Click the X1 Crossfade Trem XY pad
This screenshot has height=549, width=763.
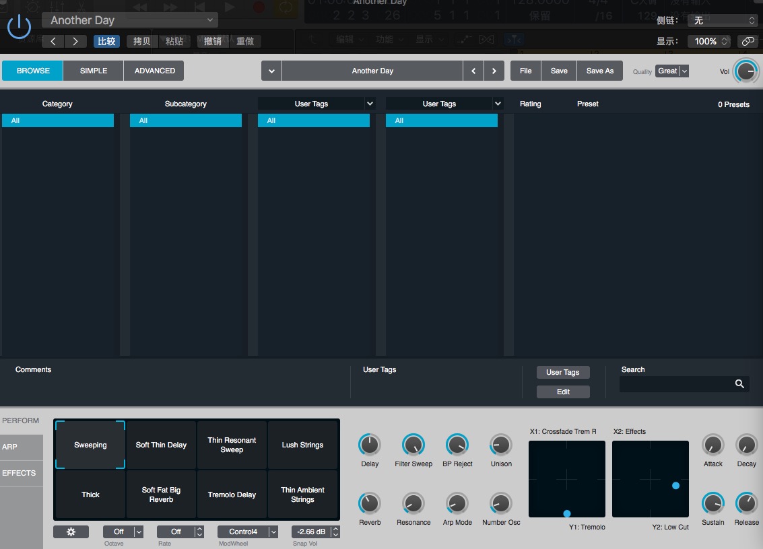click(567, 479)
